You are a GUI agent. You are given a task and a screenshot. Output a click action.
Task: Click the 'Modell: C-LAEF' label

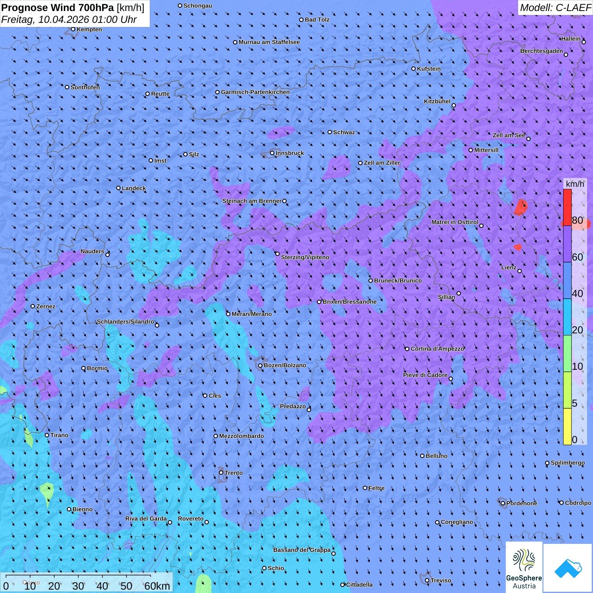555,8
